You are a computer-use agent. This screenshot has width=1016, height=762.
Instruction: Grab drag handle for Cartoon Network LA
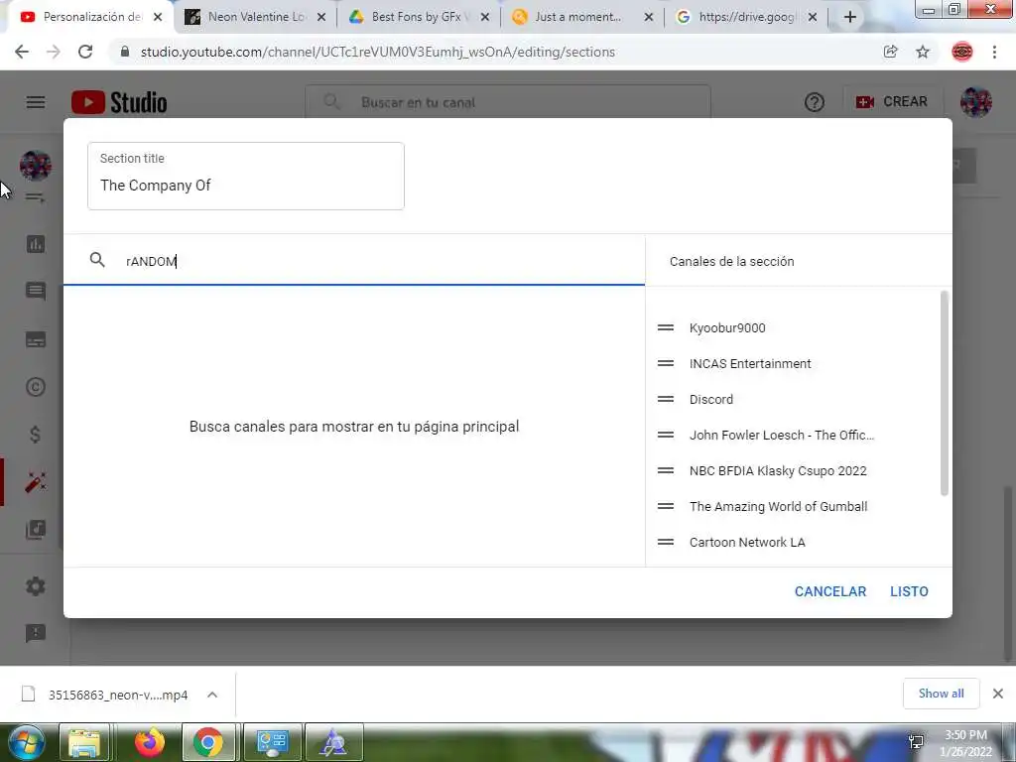(x=666, y=542)
